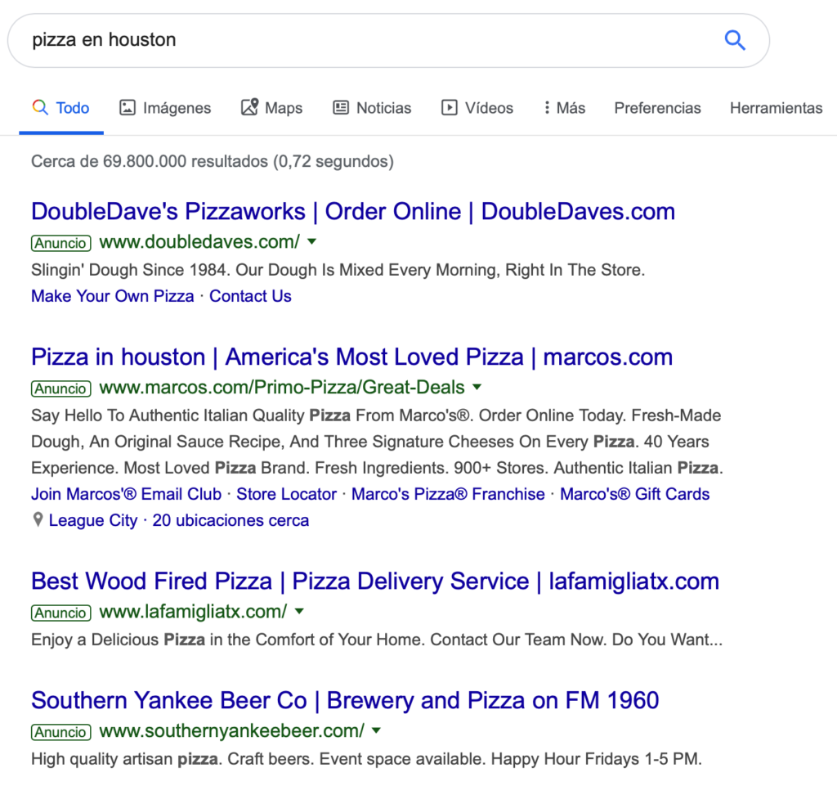837x786 pixels.
Task: Click the three-dot Más icon
Action: click(547, 107)
